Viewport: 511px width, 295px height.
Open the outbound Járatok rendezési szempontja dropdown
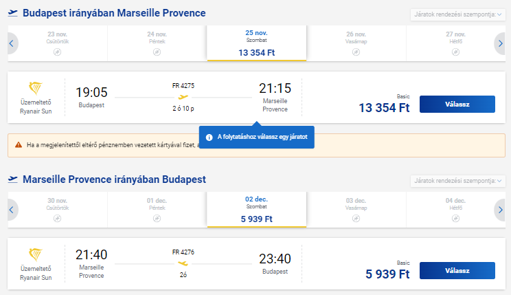tap(458, 14)
